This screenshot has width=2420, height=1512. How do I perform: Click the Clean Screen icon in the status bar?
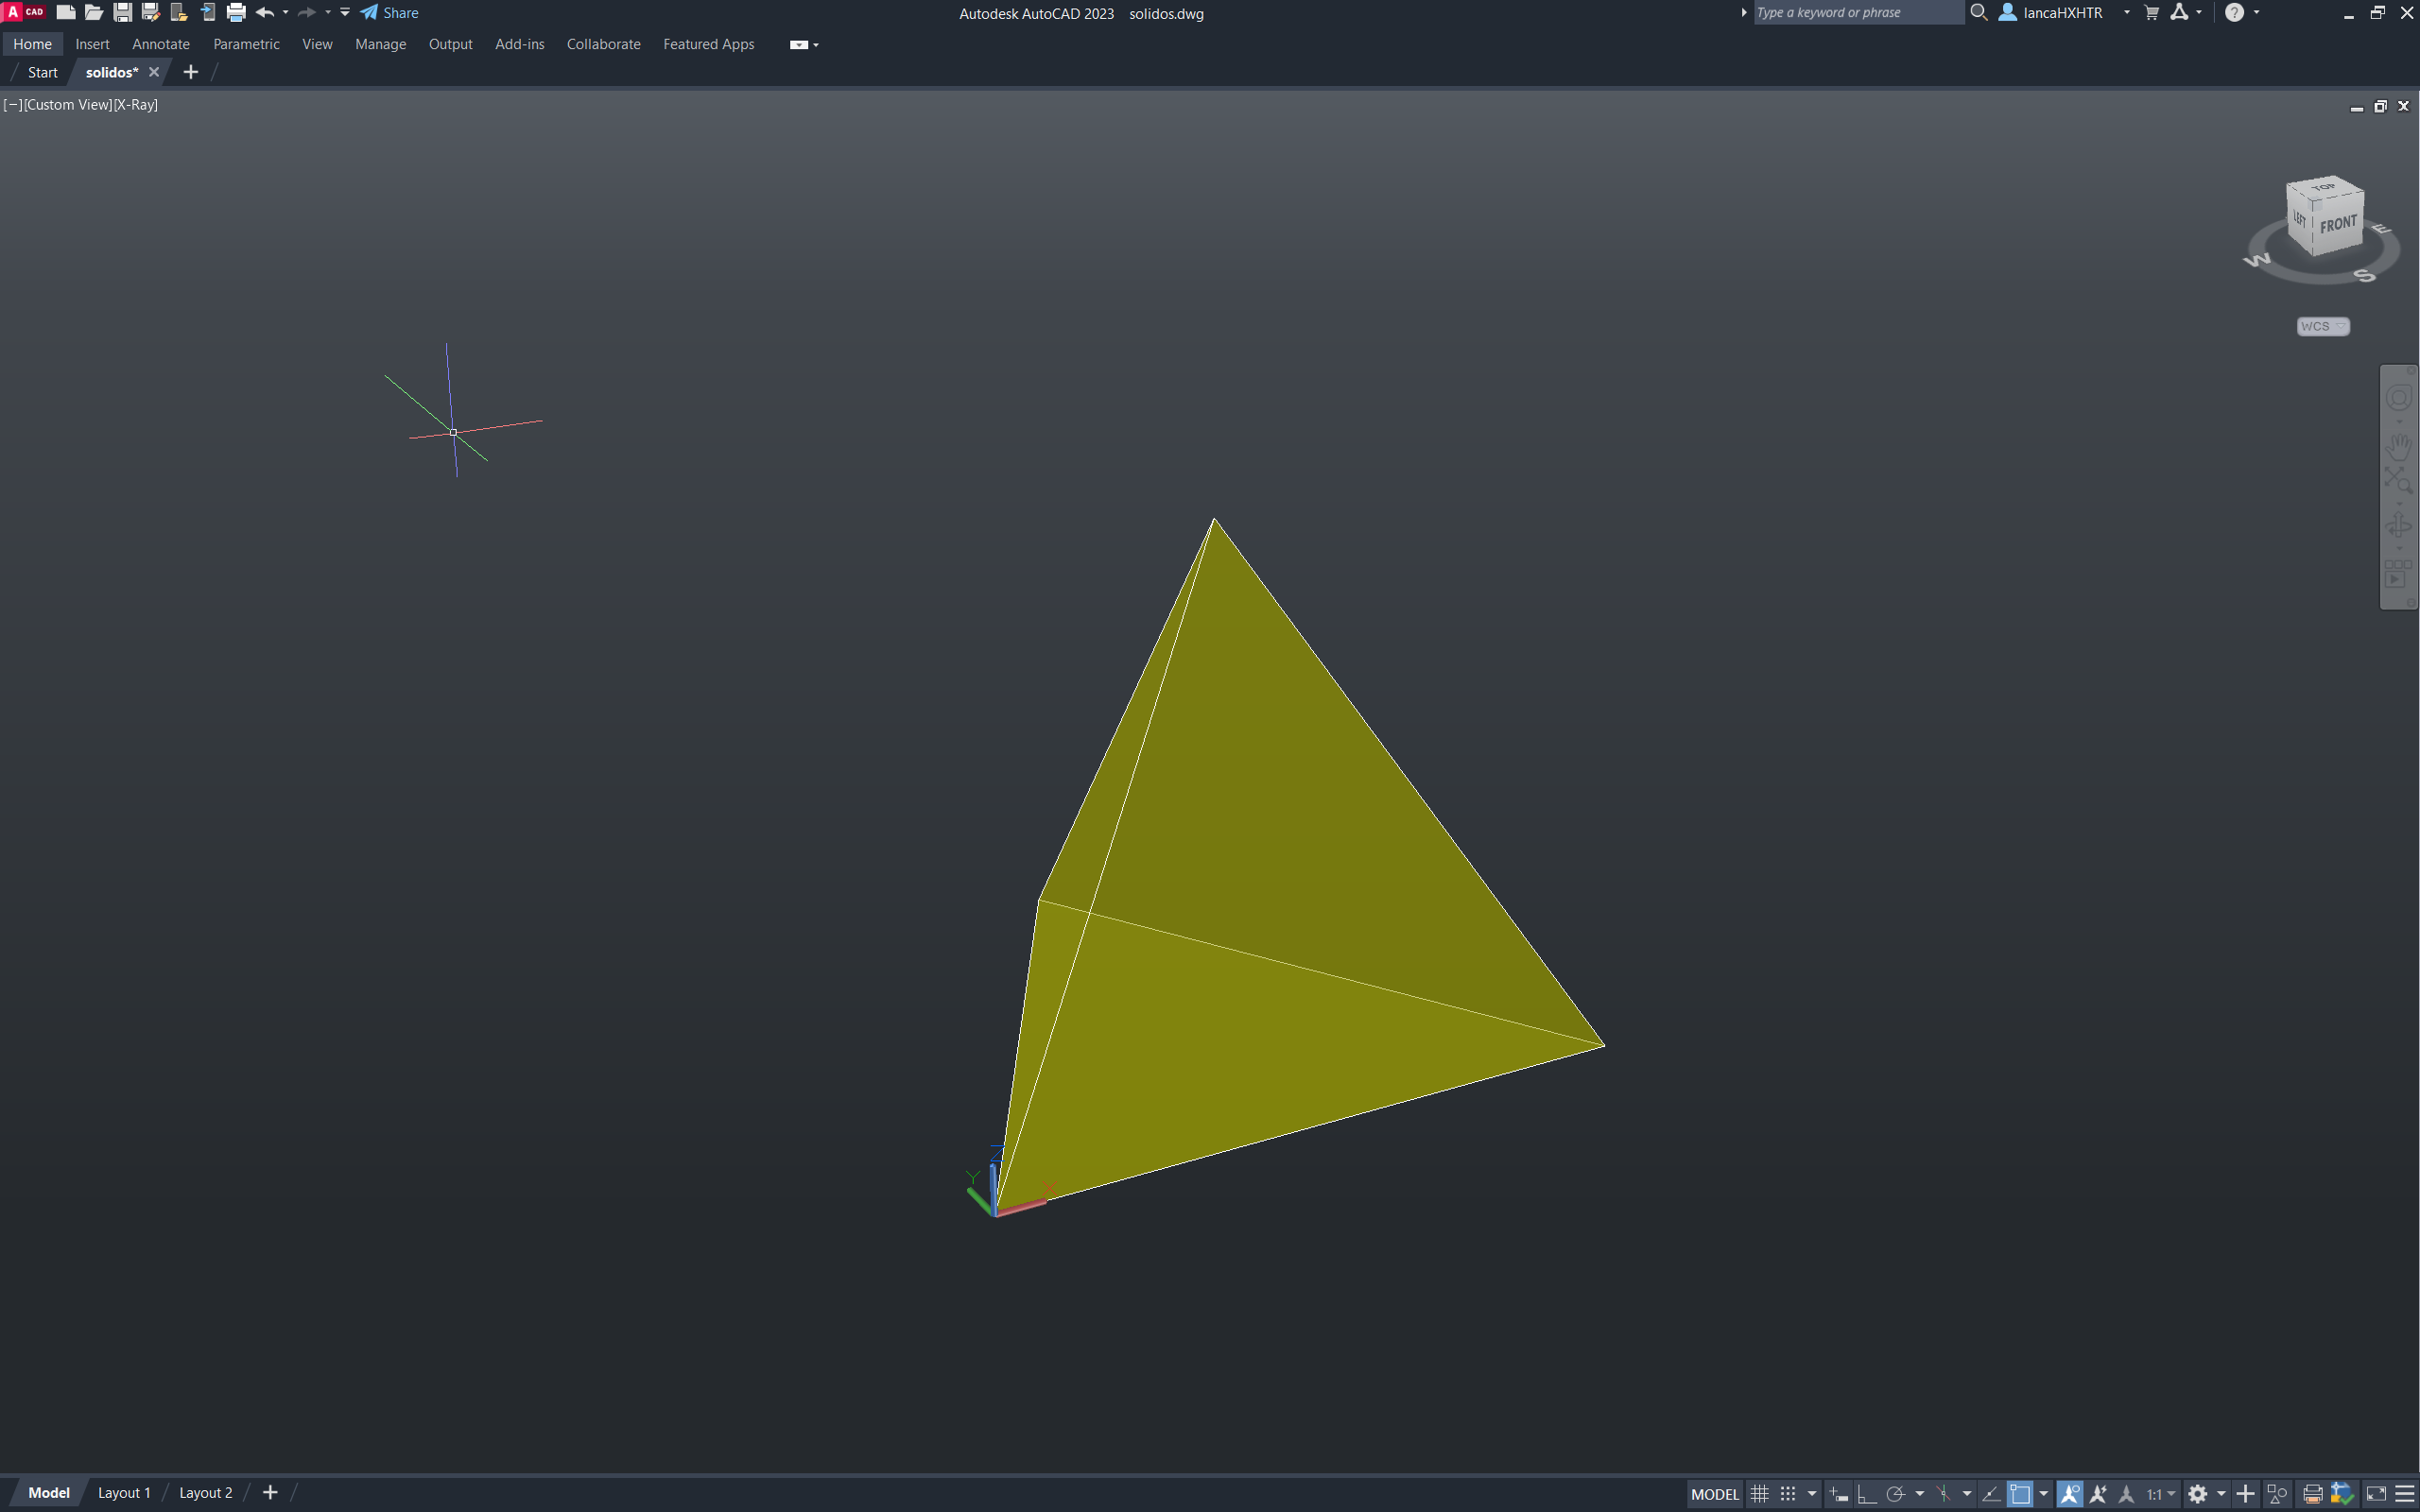click(2376, 1493)
